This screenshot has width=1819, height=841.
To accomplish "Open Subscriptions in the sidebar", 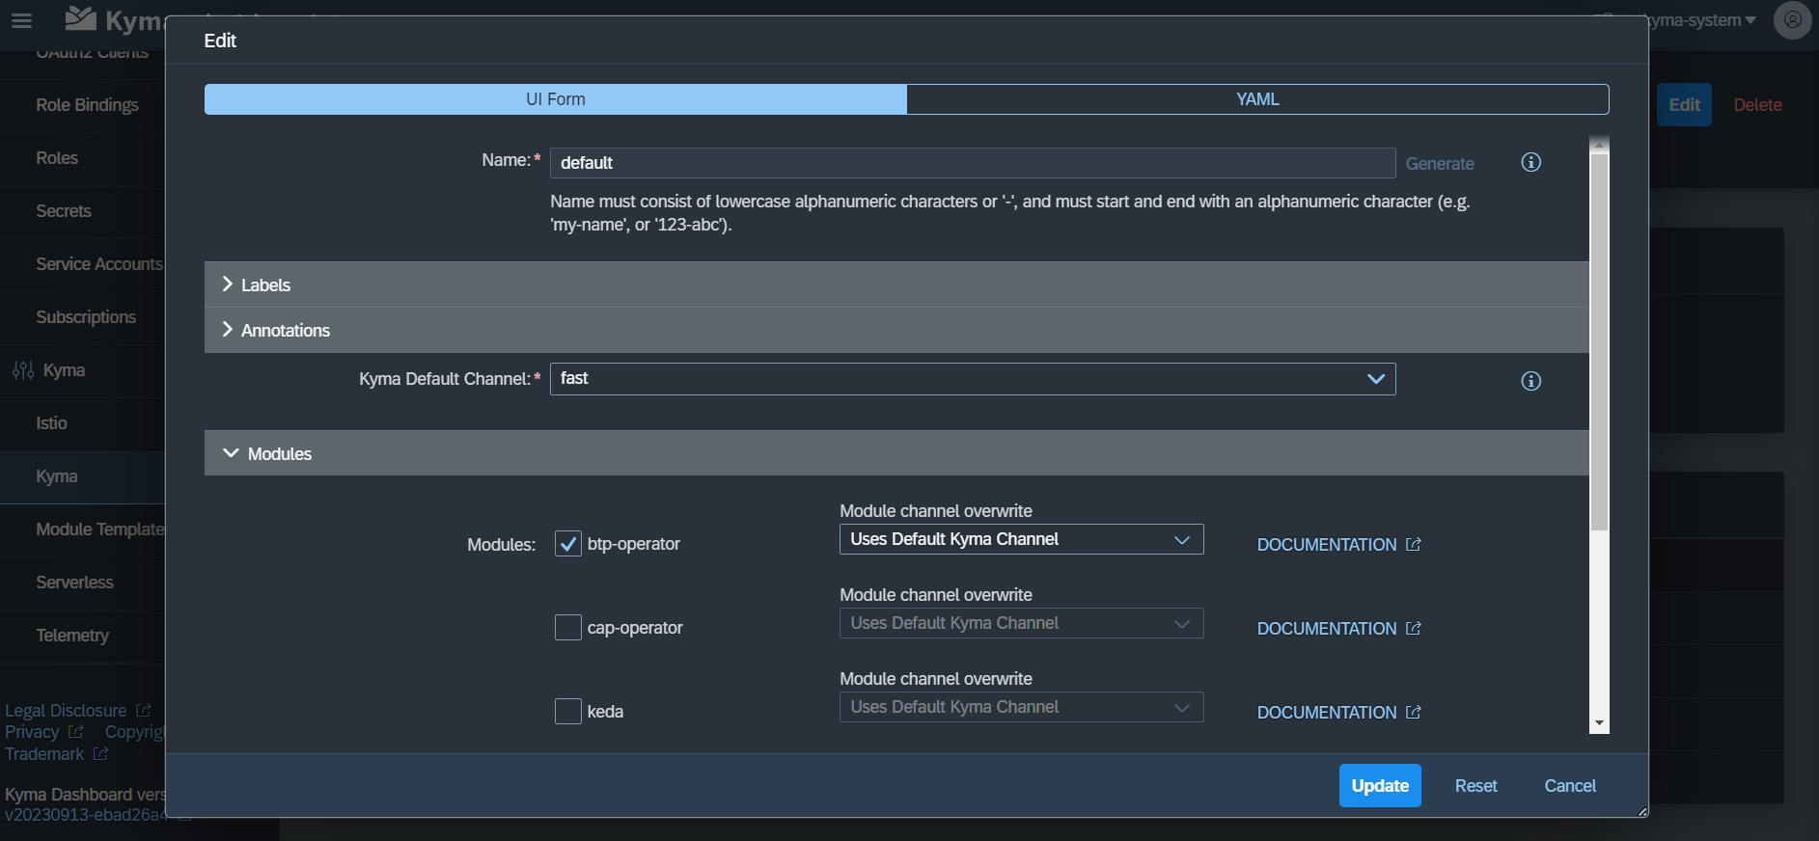I will [x=86, y=317].
